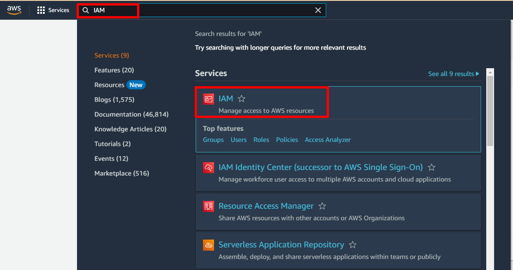Click the AWS logo home icon
The image size is (513, 270).
pos(14,10)
